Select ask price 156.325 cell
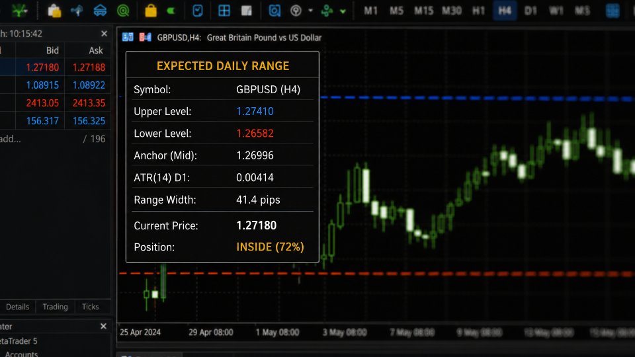635x357 pixels. pos(89,120)
